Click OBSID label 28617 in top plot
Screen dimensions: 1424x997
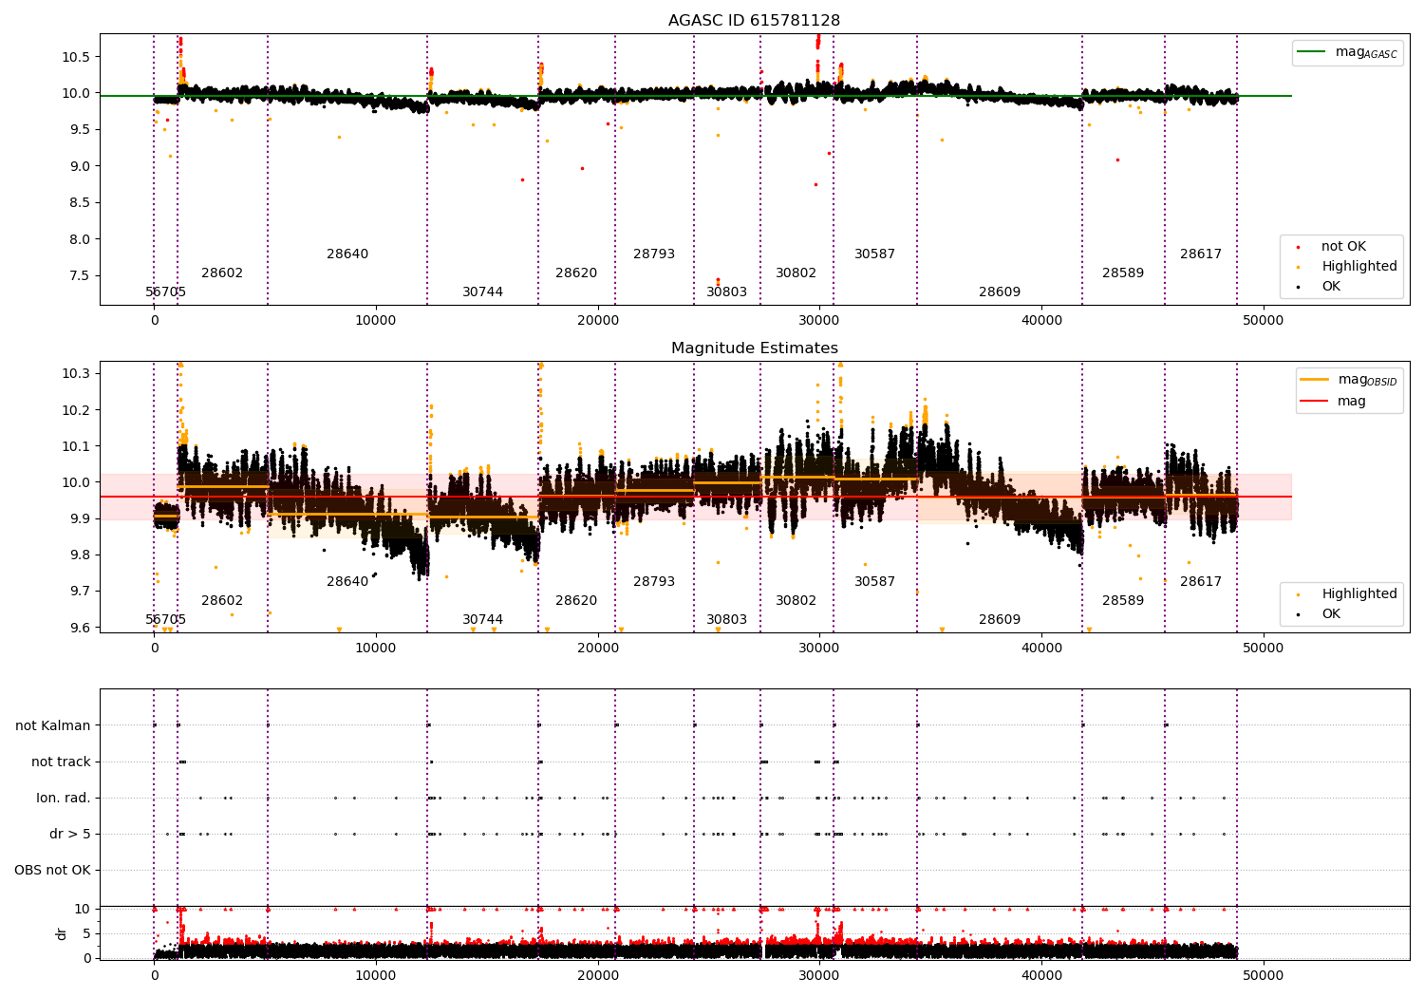click(x=1201, y=254)
